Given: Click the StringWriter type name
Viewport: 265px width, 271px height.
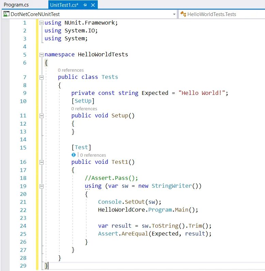Looking at the screenshot, I should [x=171, y=186].
